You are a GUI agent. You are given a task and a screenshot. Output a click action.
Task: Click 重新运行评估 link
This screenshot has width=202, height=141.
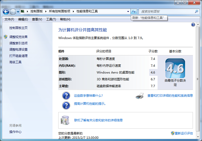(184, 133)
